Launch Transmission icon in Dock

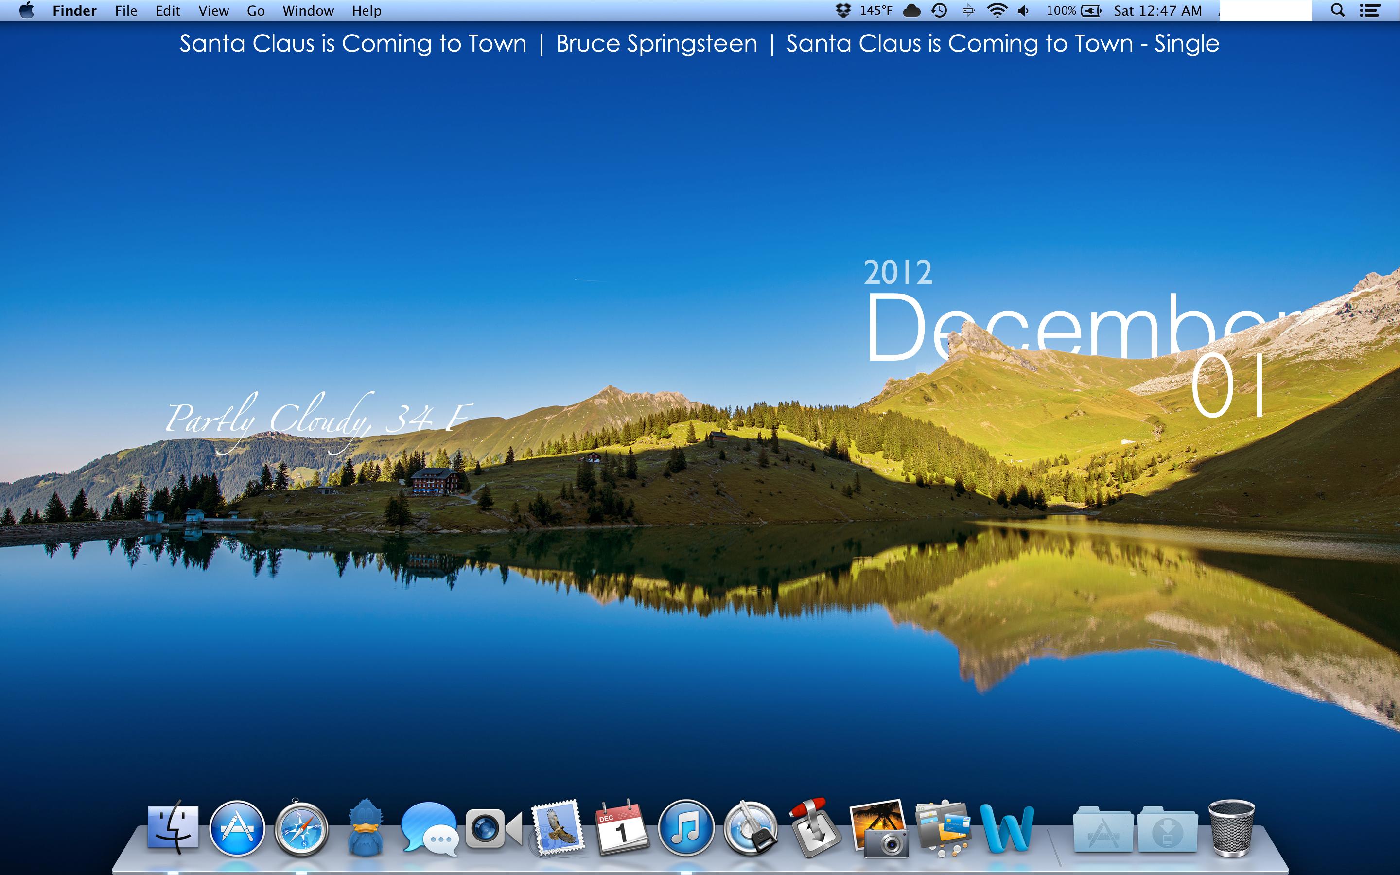815,827
